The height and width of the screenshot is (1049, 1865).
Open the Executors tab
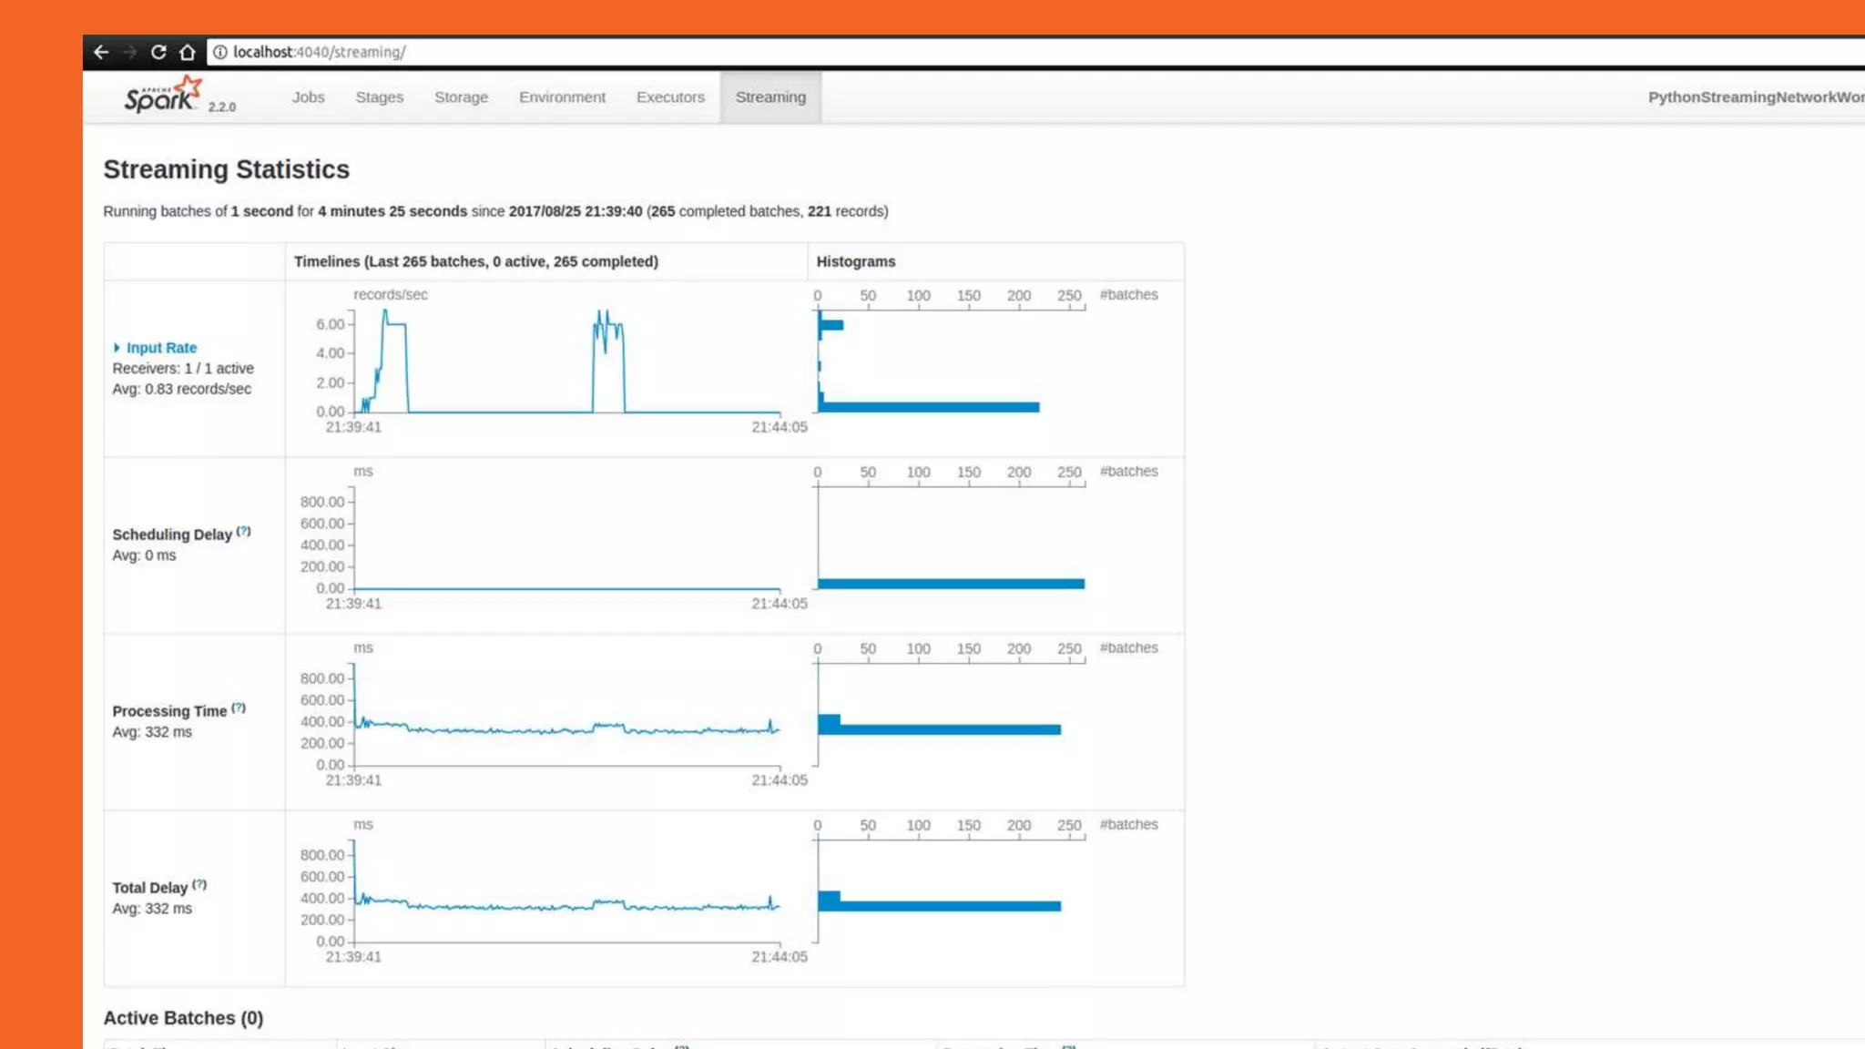(x=670, y=97)
